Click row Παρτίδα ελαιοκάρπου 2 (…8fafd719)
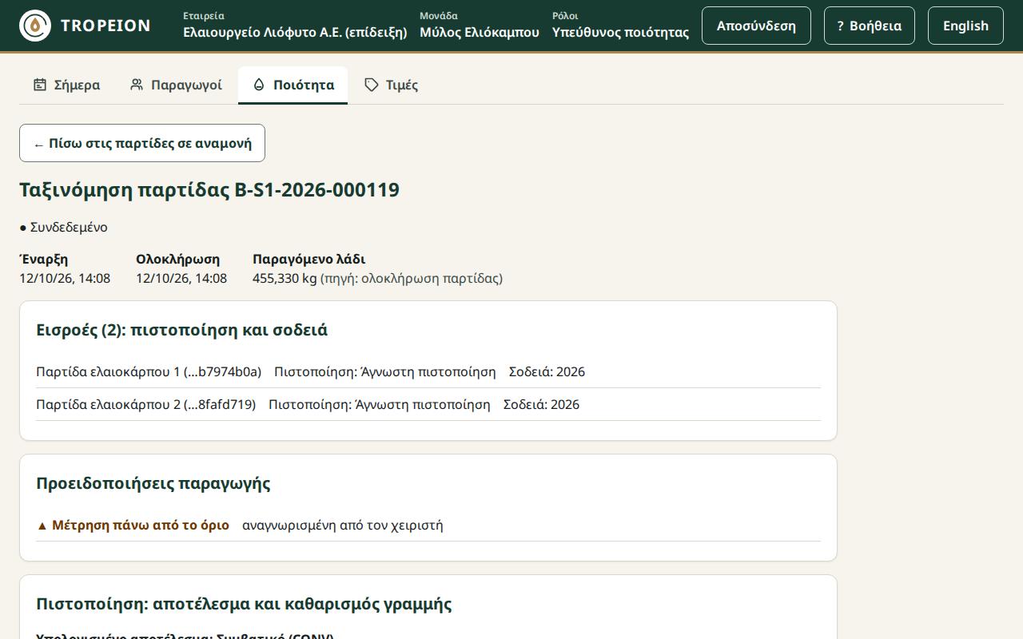 click(428, 405)
